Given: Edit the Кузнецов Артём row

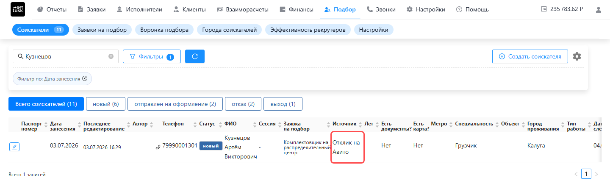Looking at the screenshot, I should pos(14,147).
